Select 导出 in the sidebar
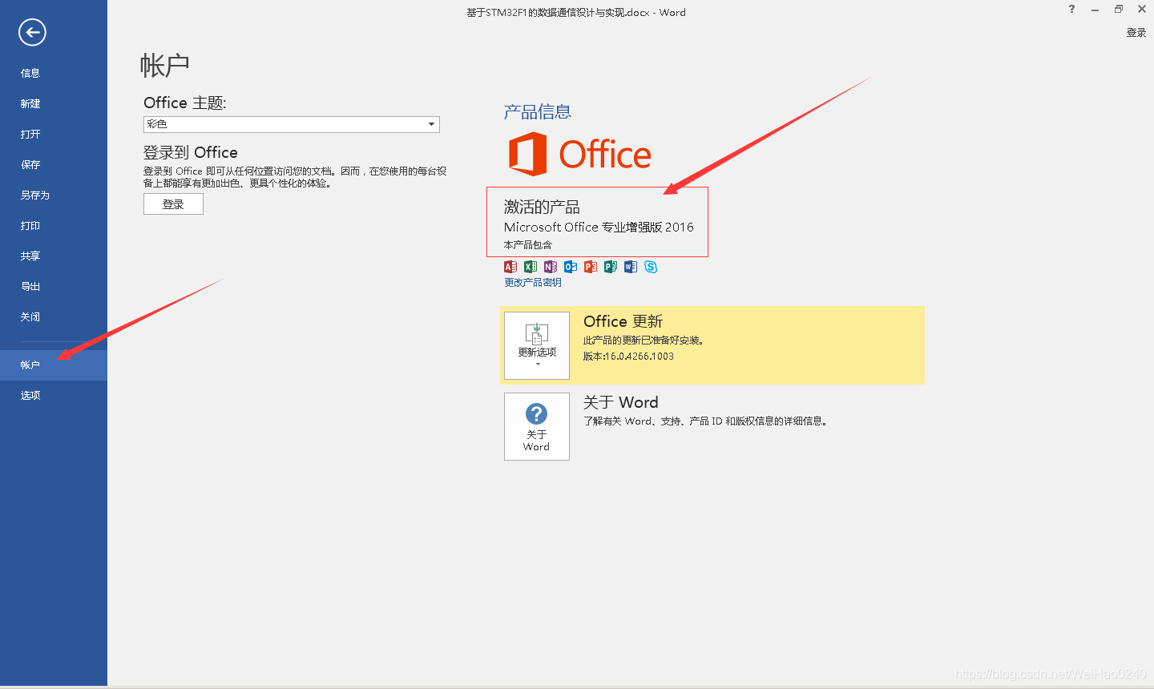1154x689 pixels. tap(54, 286)
